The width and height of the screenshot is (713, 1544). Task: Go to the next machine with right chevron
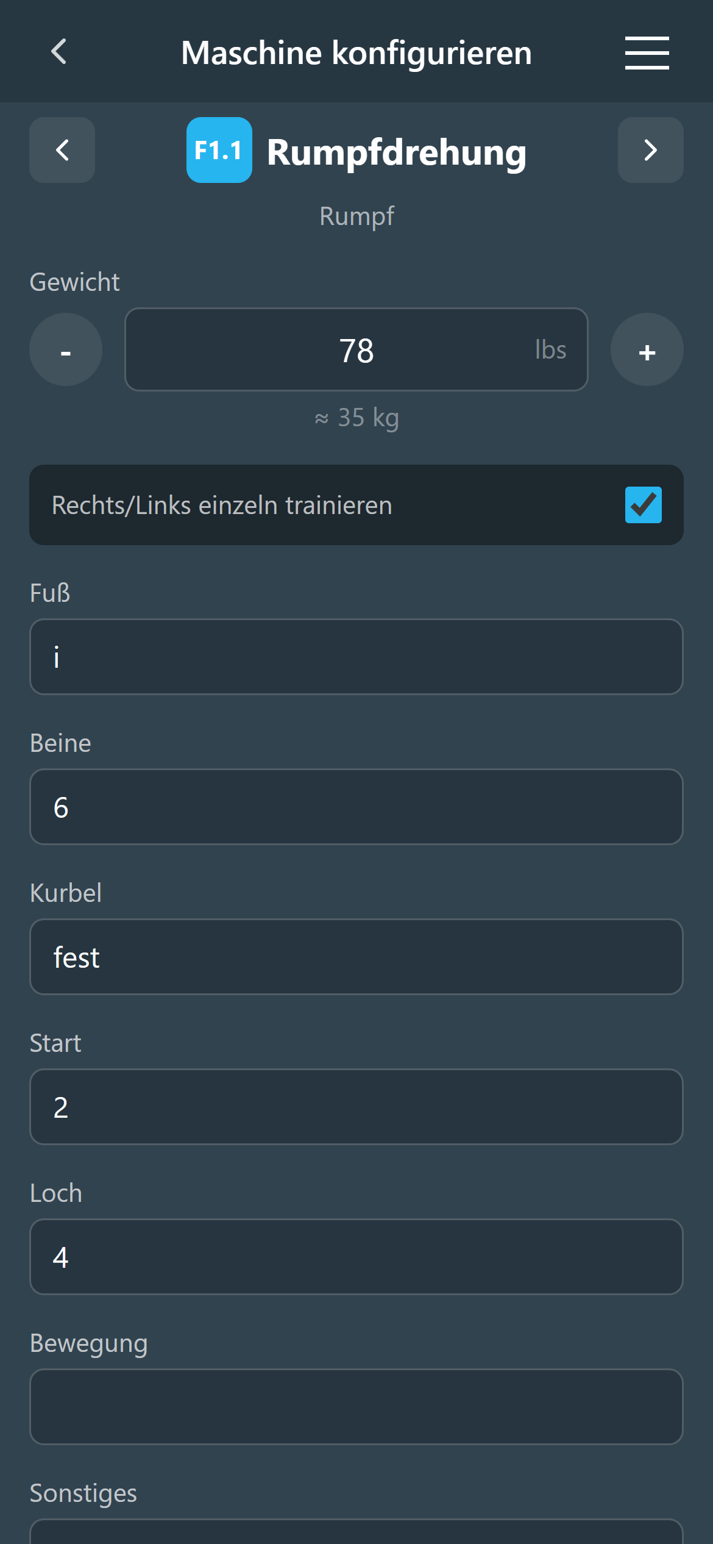[x=650, y=150]
